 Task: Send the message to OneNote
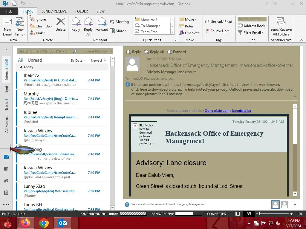click(x=189, y=33)
